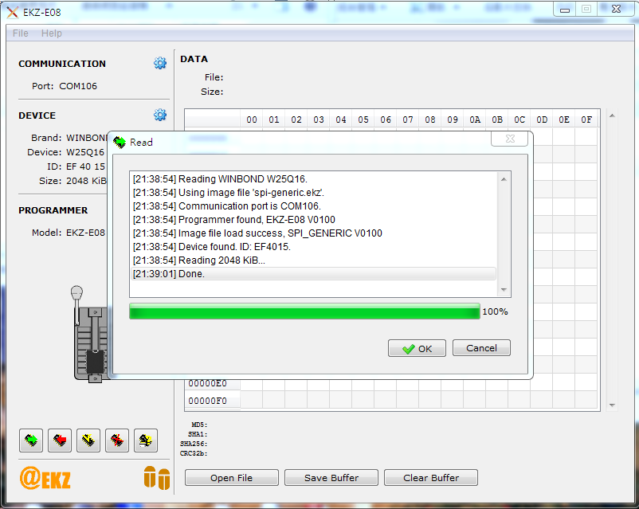Open Communication settings gear icon
This screenshot has height=509, width=639.
point(160,64)
